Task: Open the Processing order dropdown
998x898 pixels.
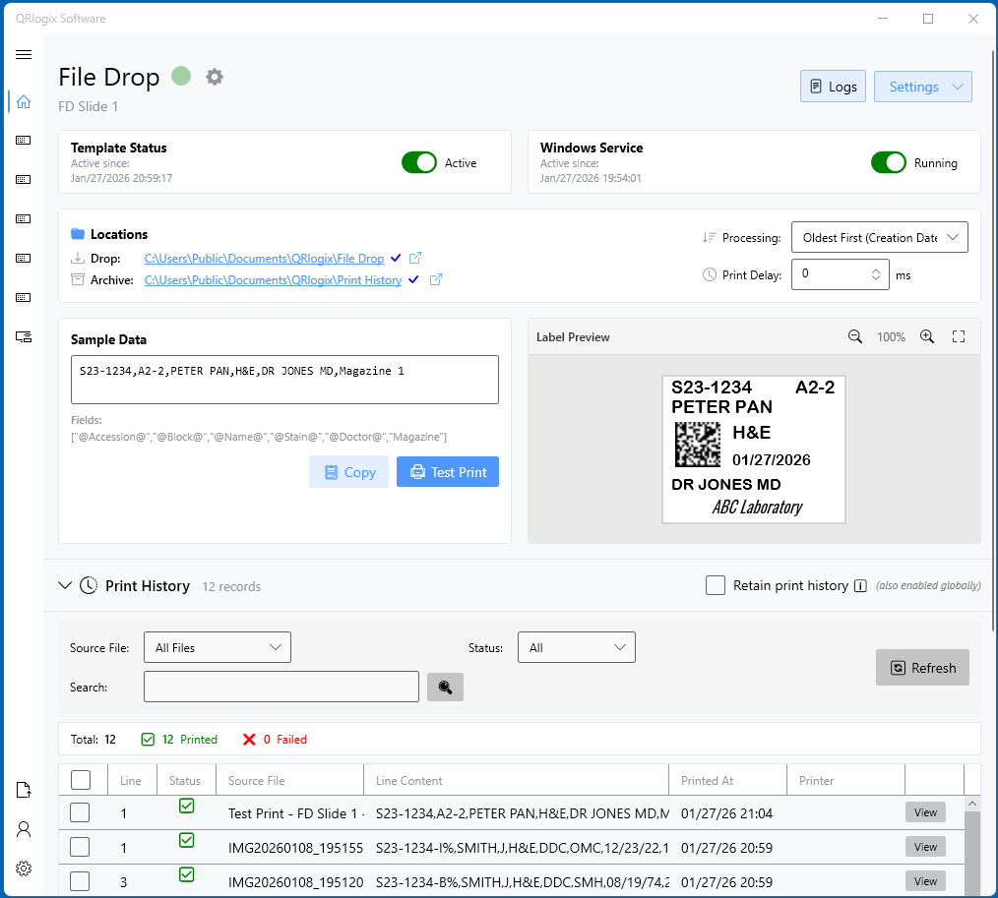Action: (879, 237)
